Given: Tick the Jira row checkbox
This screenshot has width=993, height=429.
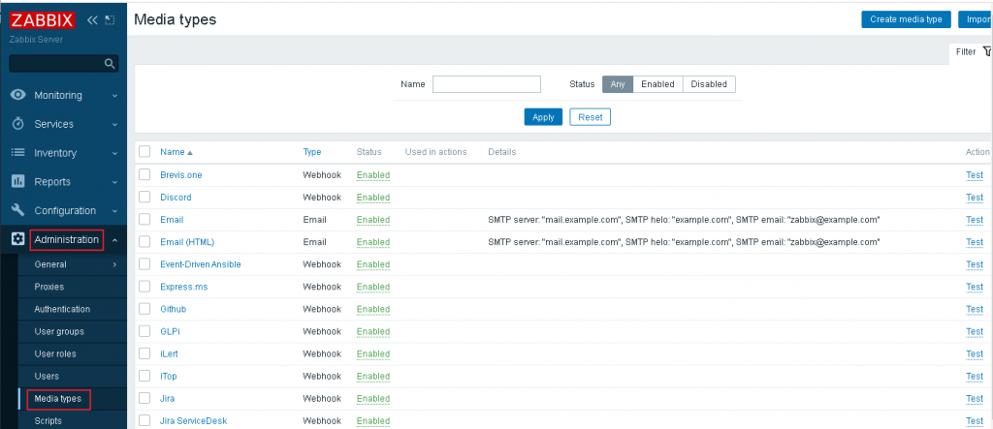Looking at the screenshot, I should 144,398.
